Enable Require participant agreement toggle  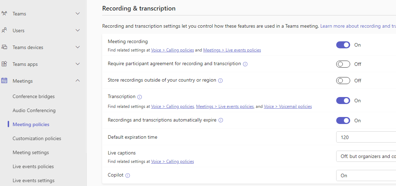343,64
